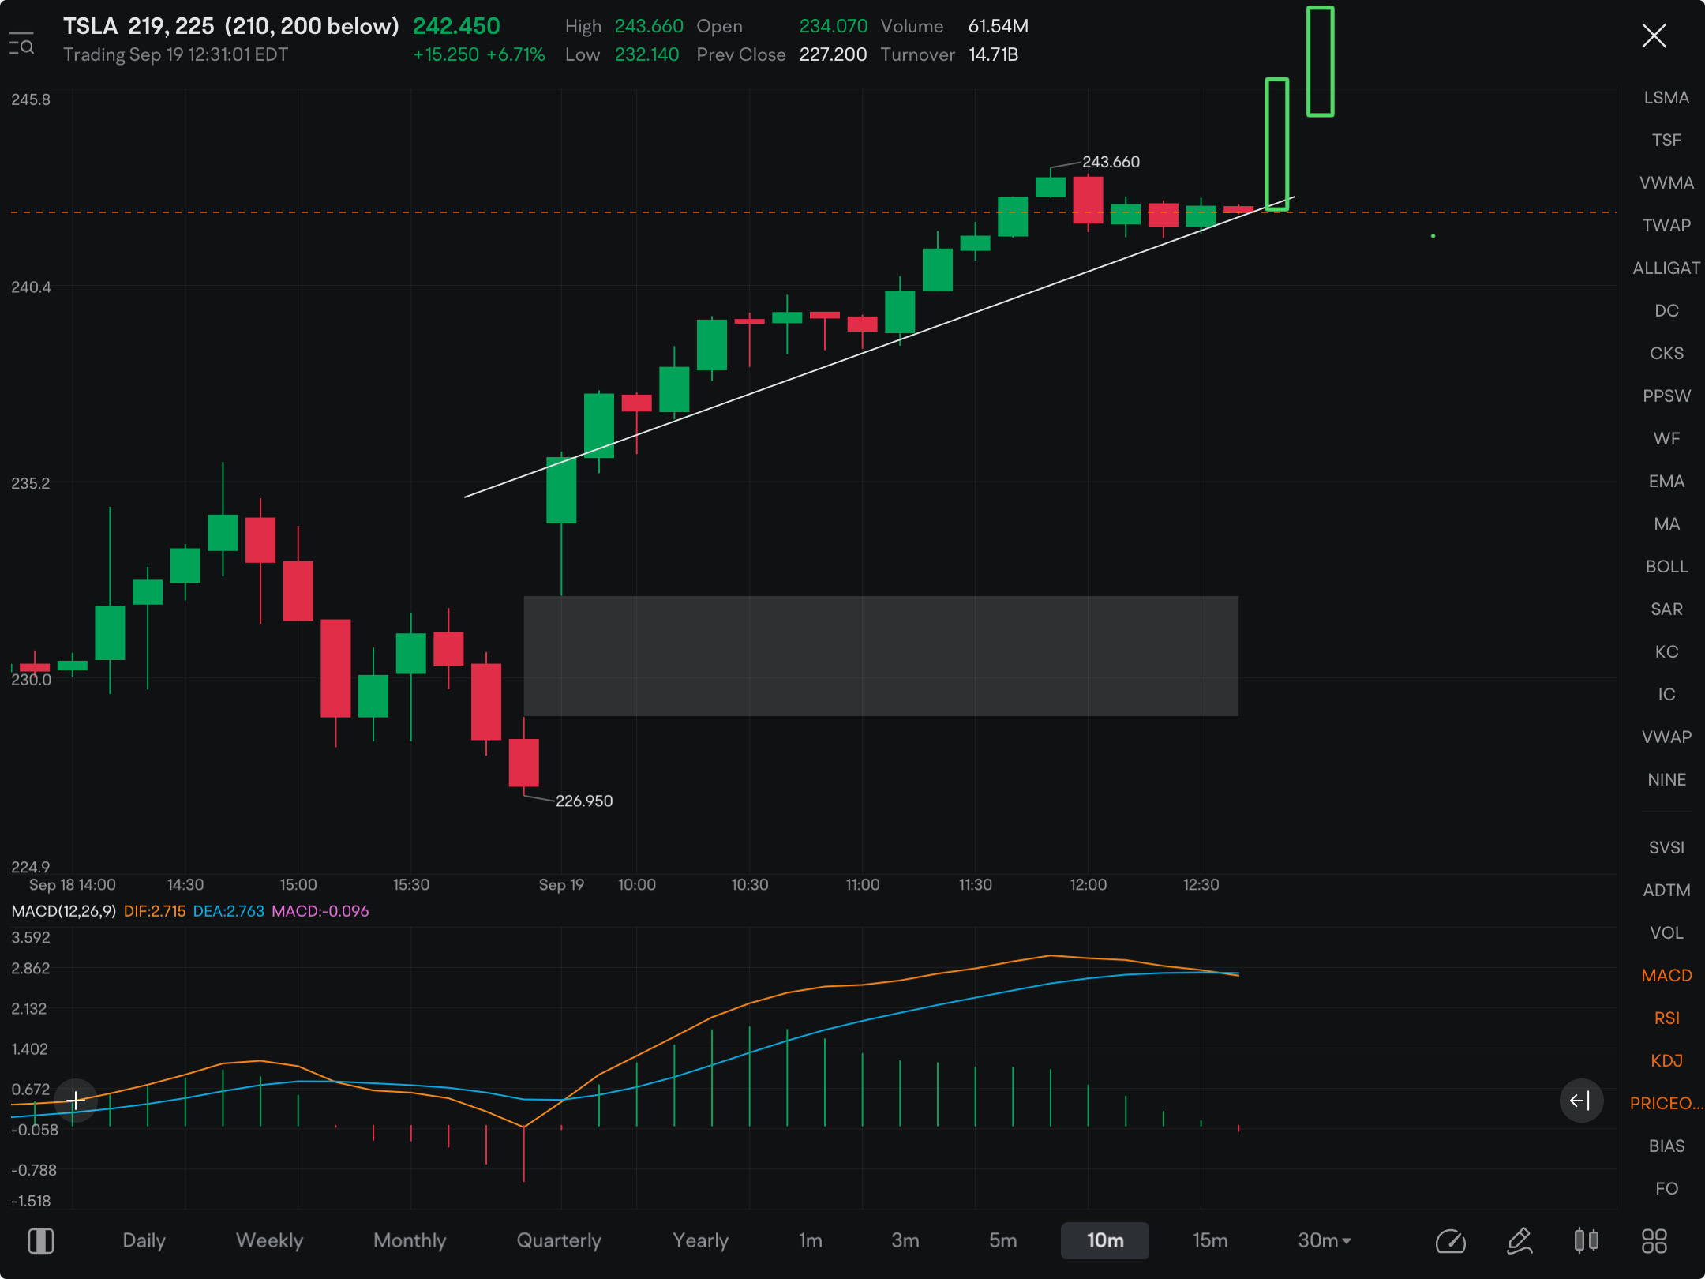Select the SVSI sub-indicator
The height and width of the screenshot is (1279, 1705).
pos(1666,848)
